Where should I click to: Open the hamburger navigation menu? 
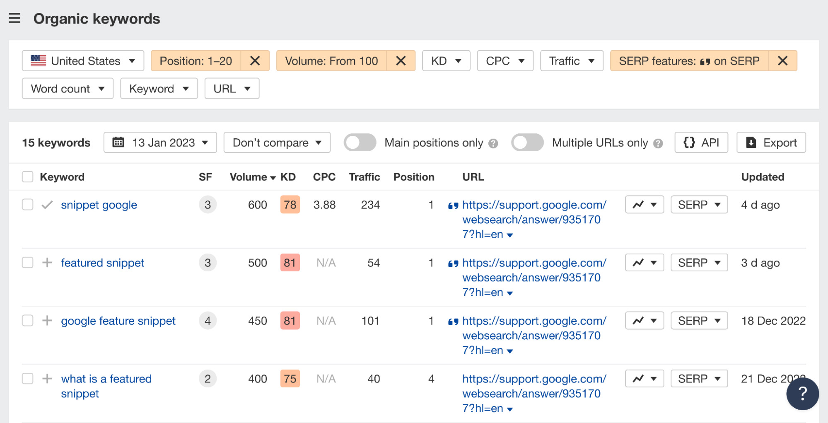coord(15,18)
